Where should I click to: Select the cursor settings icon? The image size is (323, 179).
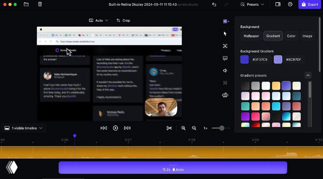225,34
